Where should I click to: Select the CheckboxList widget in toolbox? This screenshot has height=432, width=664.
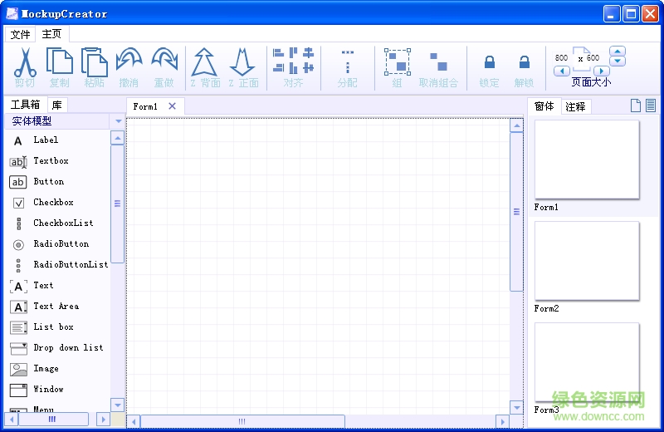(63, 223)
